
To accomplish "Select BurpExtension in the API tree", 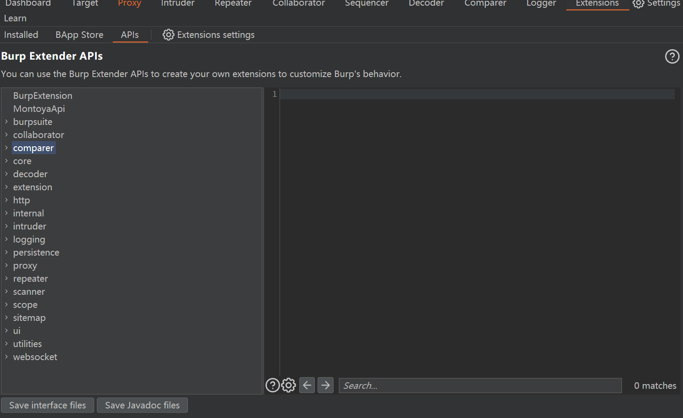I will pos(43,96).
